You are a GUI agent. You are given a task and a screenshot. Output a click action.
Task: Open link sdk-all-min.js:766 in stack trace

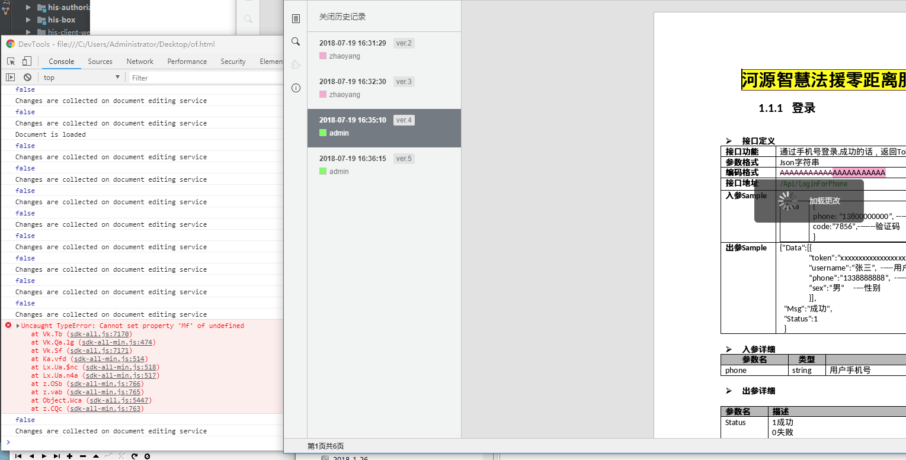[106, 384]
